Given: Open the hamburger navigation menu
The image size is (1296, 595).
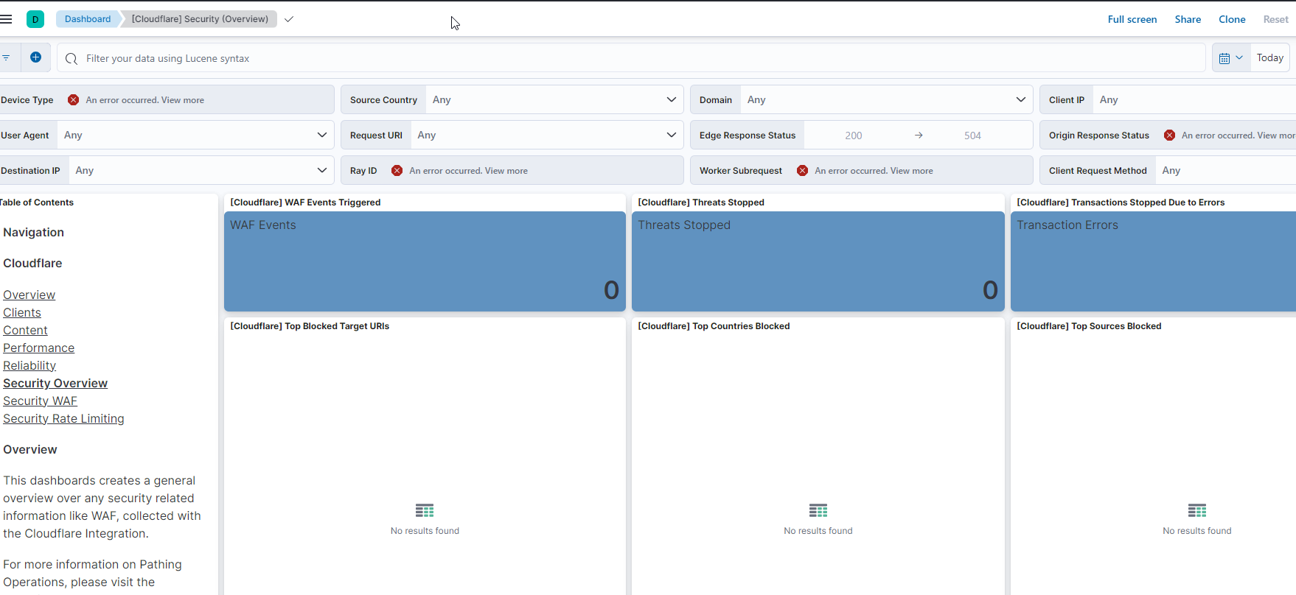Looking at the screenshot, I should point(6,19).
